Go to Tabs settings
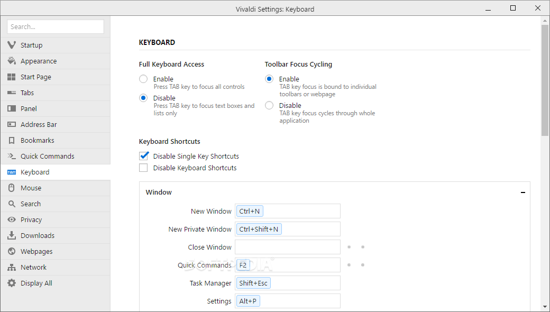 pyautogui.click(x=56, y=93)
